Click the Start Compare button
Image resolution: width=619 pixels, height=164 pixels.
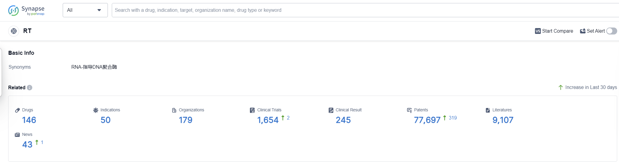(557, 31)
